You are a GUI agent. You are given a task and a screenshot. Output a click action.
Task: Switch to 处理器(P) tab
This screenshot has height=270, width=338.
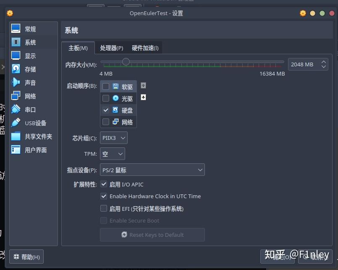click(x=111, y=48)
